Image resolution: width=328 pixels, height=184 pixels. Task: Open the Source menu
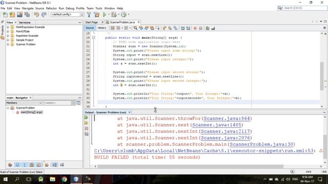click(x=39, y=8)
